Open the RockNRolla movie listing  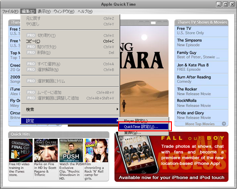(x=201, y=103)
